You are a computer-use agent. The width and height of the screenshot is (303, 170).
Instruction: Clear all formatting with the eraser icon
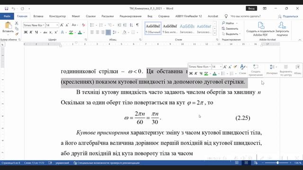coord(83,25)
